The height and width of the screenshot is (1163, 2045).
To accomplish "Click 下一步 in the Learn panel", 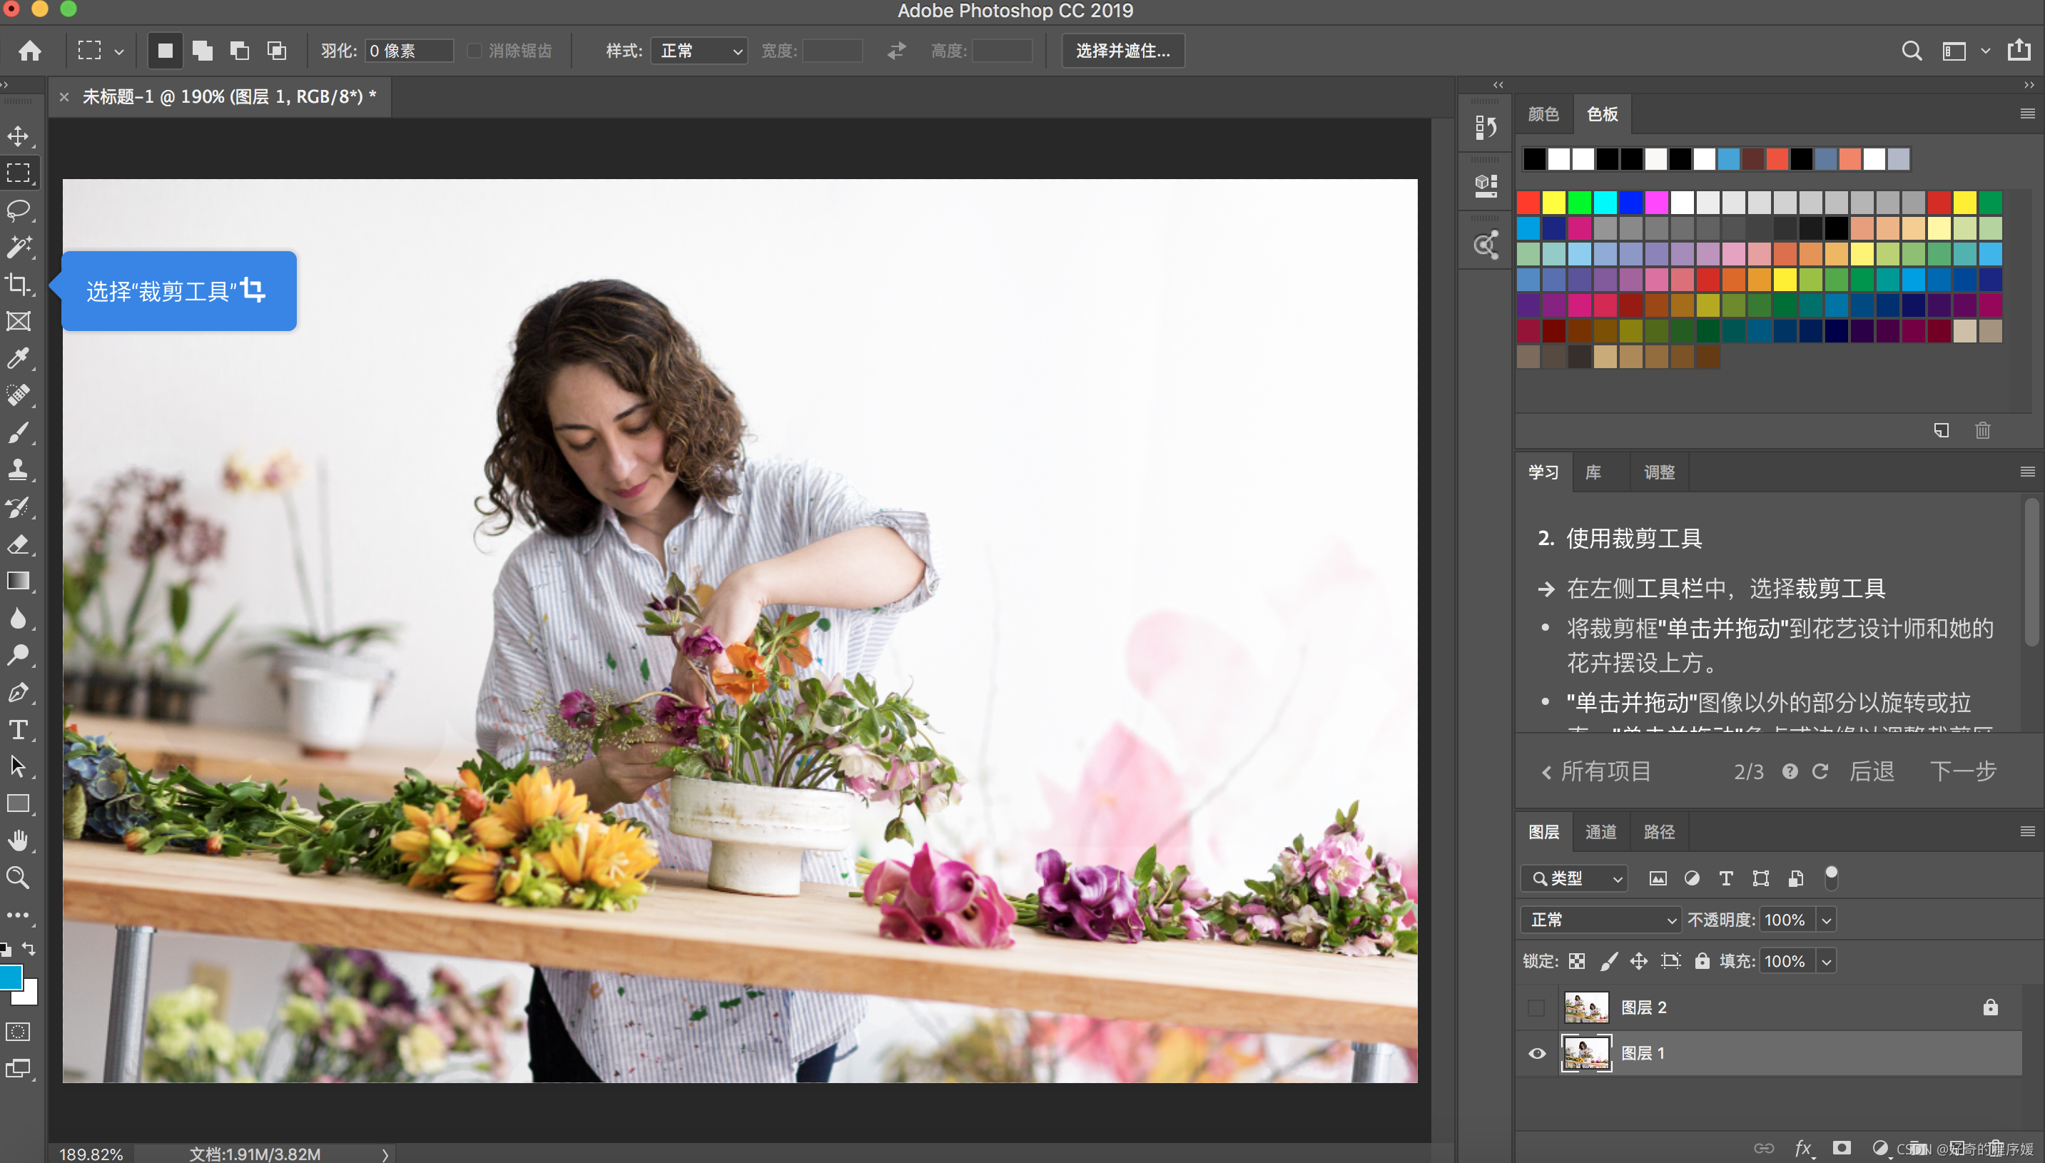I will click(1963, 771).
